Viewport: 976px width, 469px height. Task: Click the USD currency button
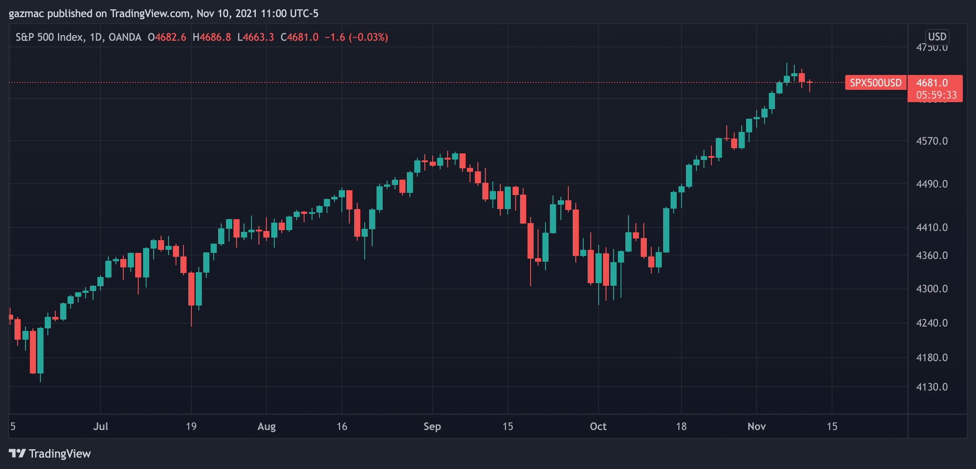[x=937, y=36]
